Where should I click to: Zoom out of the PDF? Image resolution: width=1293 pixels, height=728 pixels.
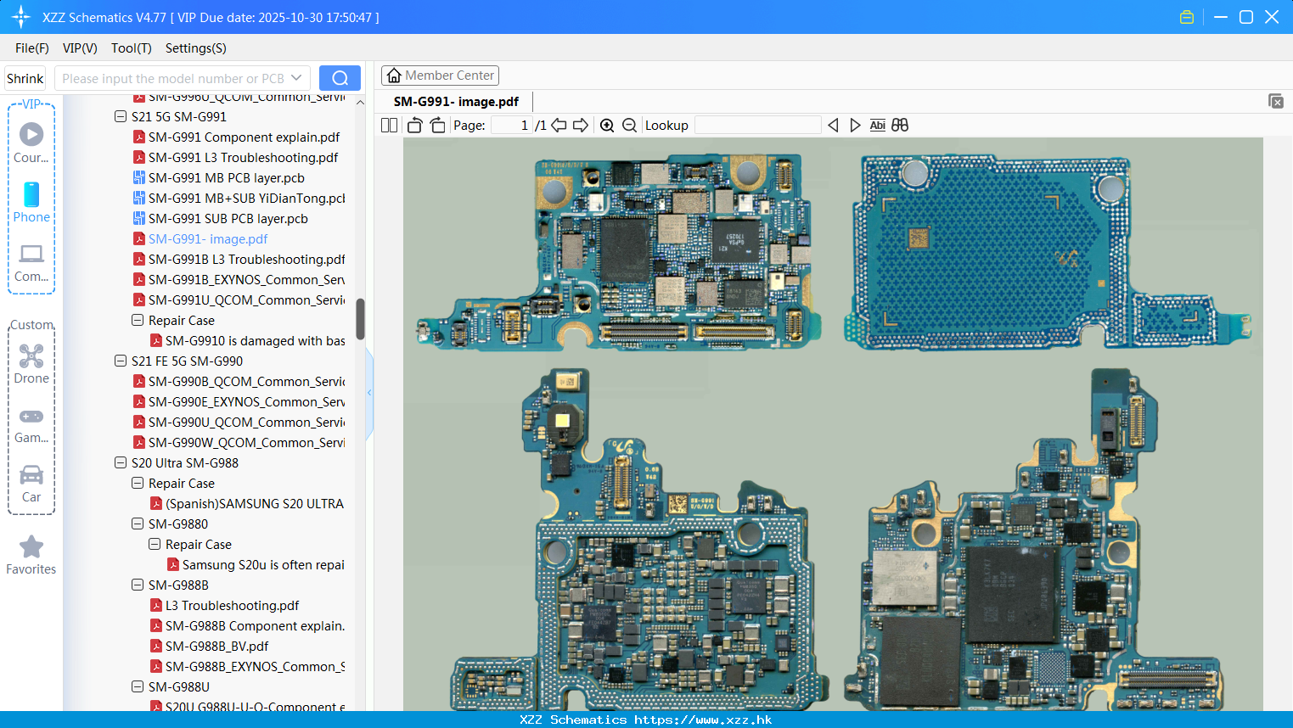click(629, 126)
